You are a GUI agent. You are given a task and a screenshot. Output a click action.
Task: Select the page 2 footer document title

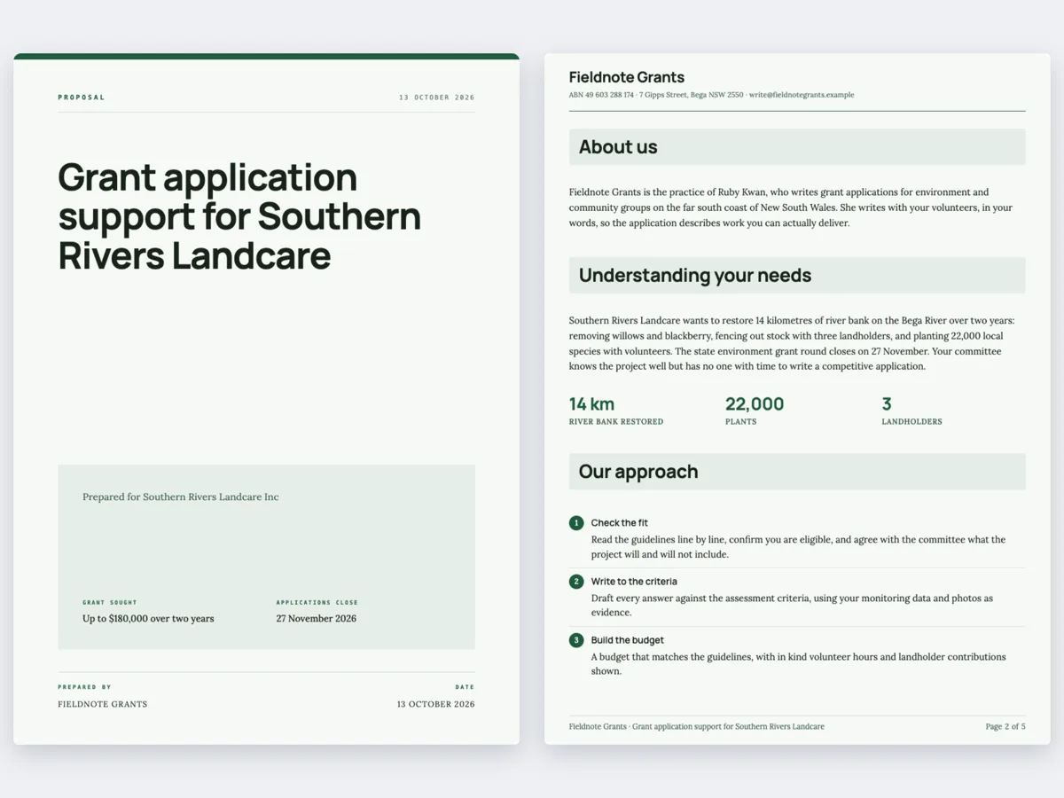point(697,727)
